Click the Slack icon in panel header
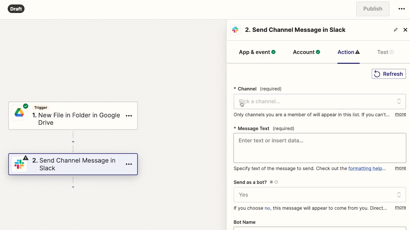 click(235, 30)
